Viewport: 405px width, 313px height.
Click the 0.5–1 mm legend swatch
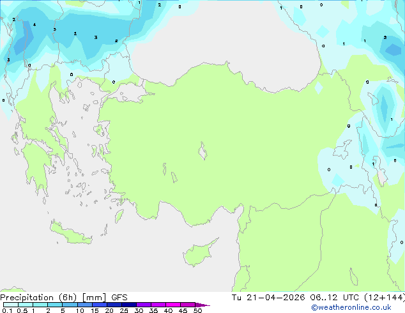pos(26,305)
